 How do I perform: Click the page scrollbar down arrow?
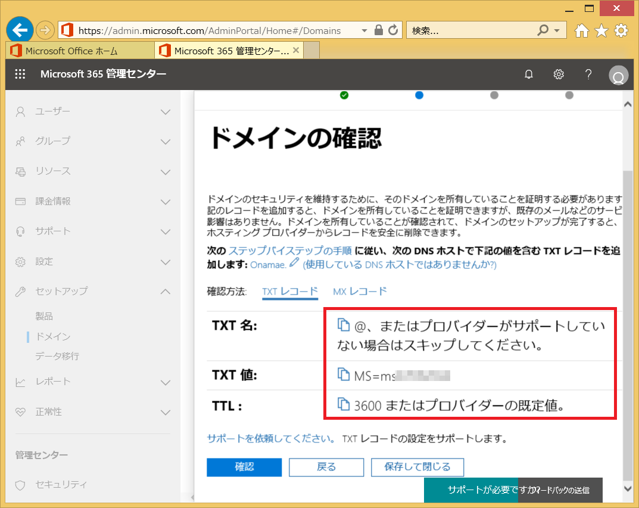pos(628,488)
